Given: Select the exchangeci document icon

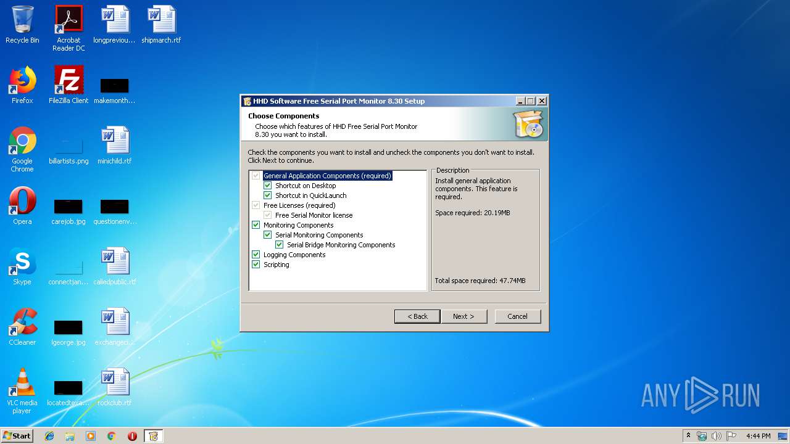Looking at the screenshot, I should tap(115, 327).
